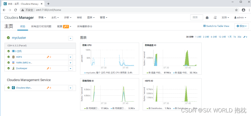Open the Cloudera Man... service link
This screenshot has width=251, height=116.
[x=24, y=88]
